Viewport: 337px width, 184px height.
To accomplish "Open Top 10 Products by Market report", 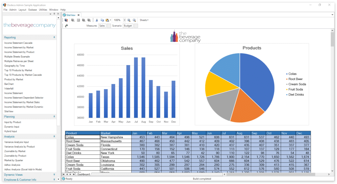I will pos(18,70).
